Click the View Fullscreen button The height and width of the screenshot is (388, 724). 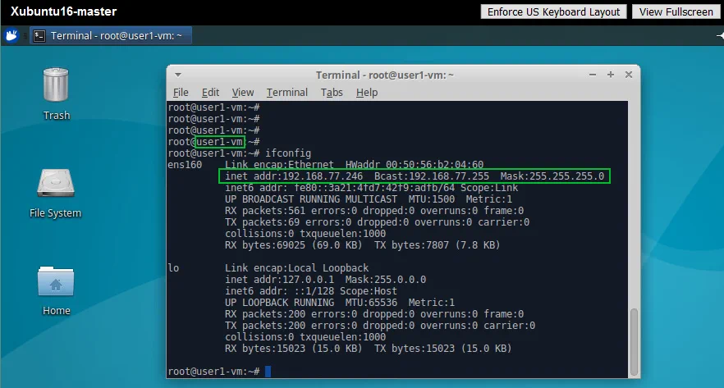[676, 11]
